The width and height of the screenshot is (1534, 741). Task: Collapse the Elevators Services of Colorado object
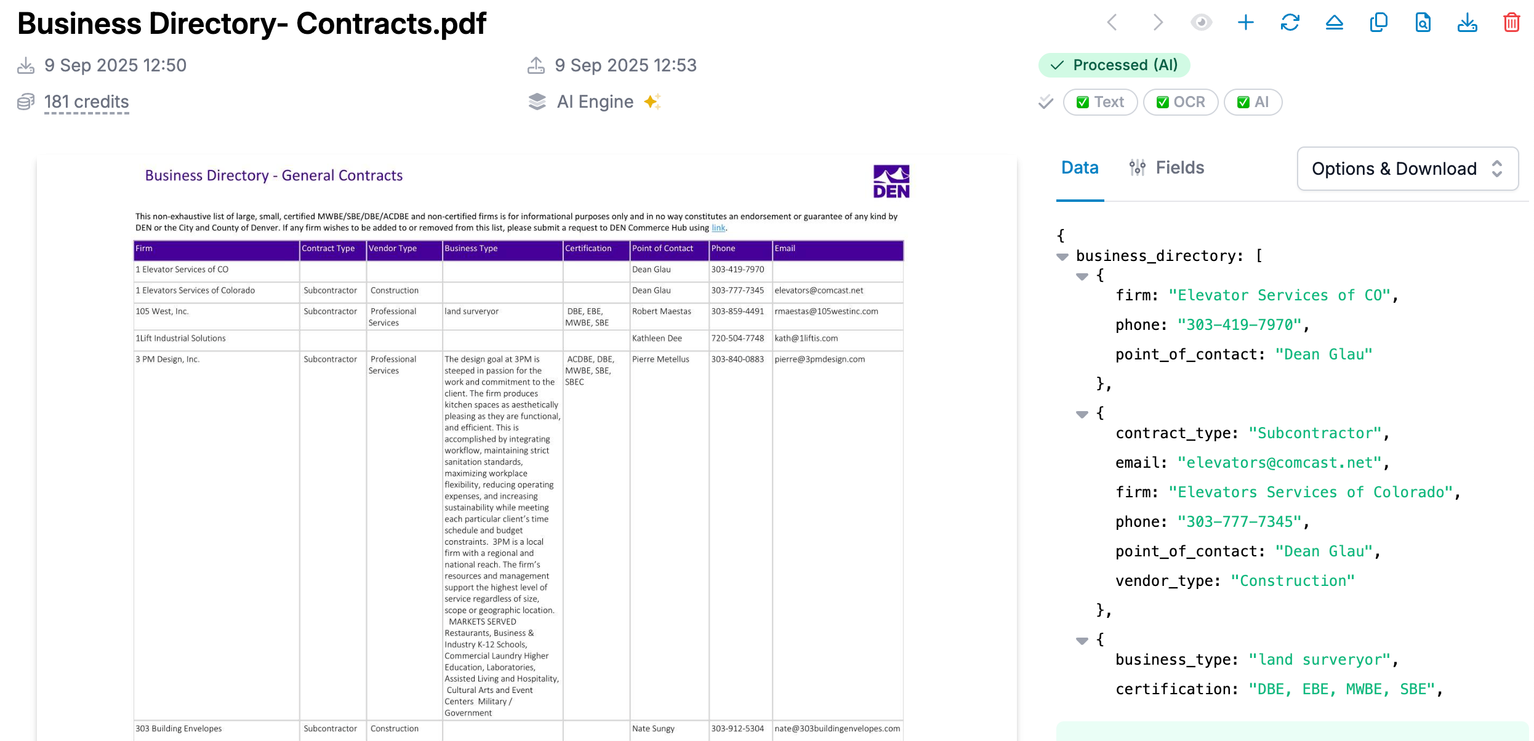1082,414
